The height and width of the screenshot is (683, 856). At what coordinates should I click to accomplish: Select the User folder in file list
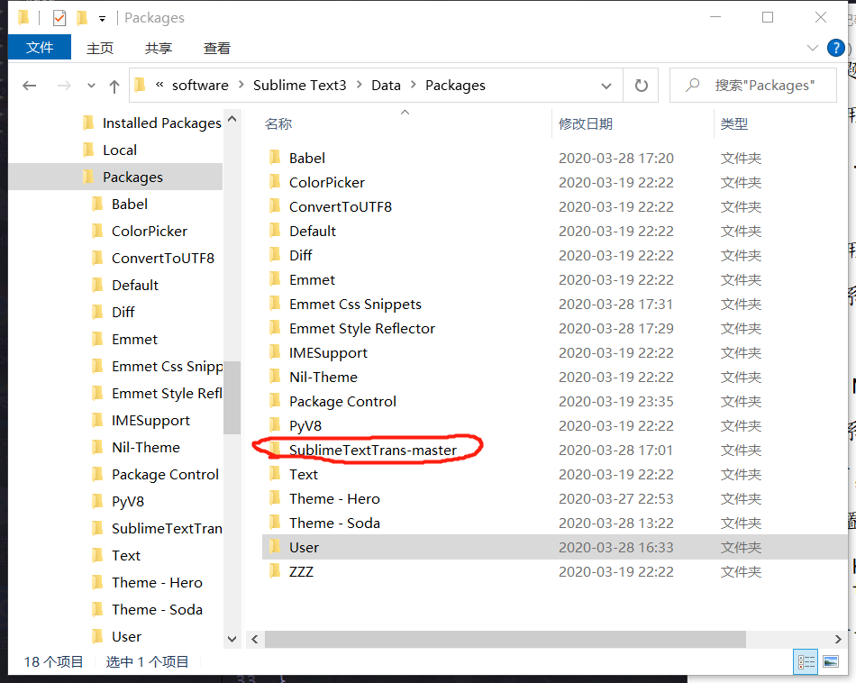point(304,548)
